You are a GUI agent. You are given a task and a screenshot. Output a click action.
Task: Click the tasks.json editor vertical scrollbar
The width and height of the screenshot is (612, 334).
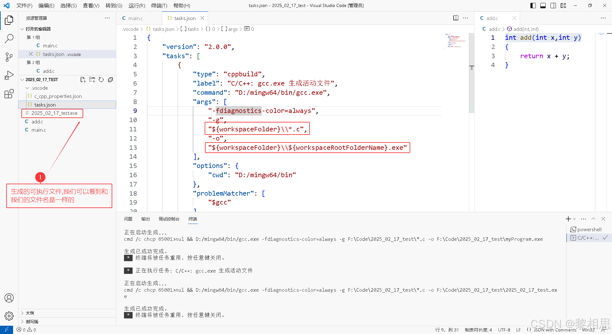point(472,73)
